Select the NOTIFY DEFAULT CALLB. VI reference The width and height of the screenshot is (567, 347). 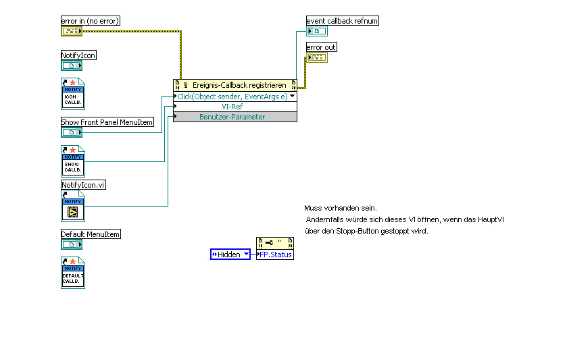pos(73,273)
